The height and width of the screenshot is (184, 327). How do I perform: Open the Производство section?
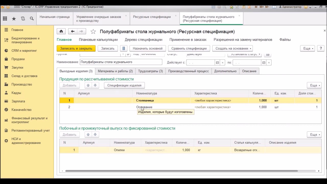(x=21, y=84)
